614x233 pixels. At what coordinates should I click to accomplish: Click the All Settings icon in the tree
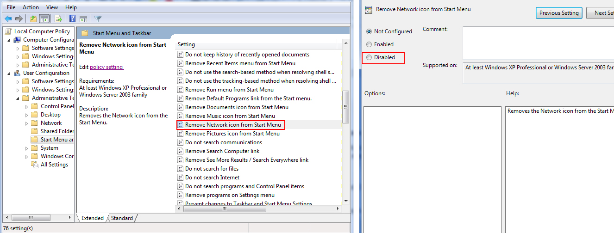35,165
